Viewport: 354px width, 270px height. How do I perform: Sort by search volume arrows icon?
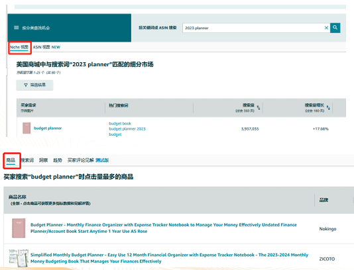[259, 108]
